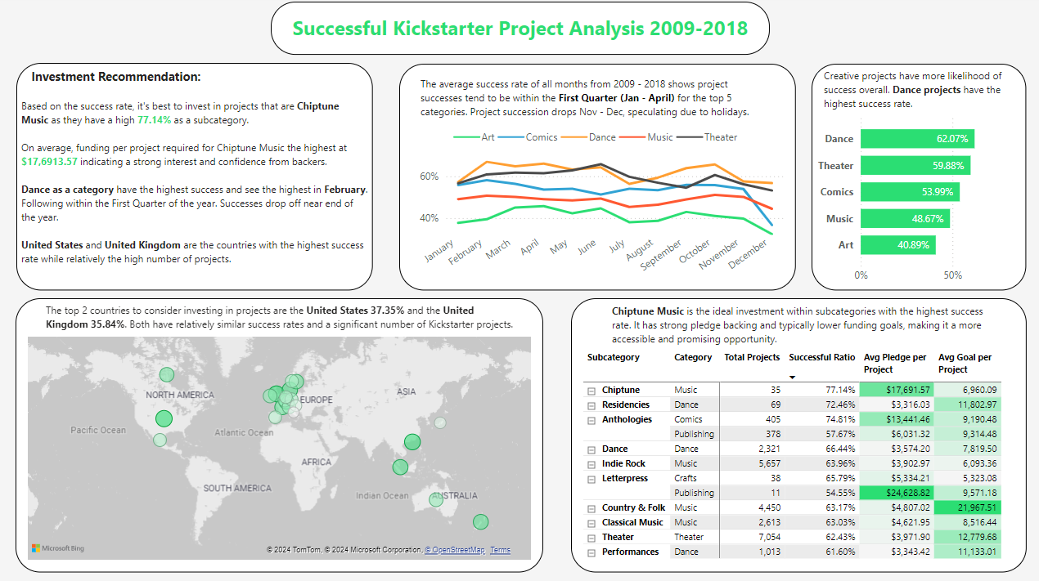Select the Comics bar showing 53.99%

(x=910, y=192)
